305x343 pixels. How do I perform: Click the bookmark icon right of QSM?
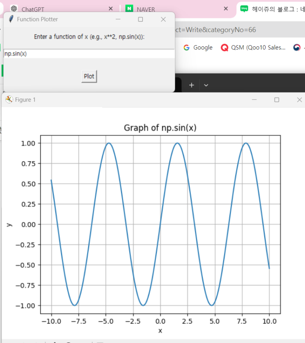[x=297, y=48]
